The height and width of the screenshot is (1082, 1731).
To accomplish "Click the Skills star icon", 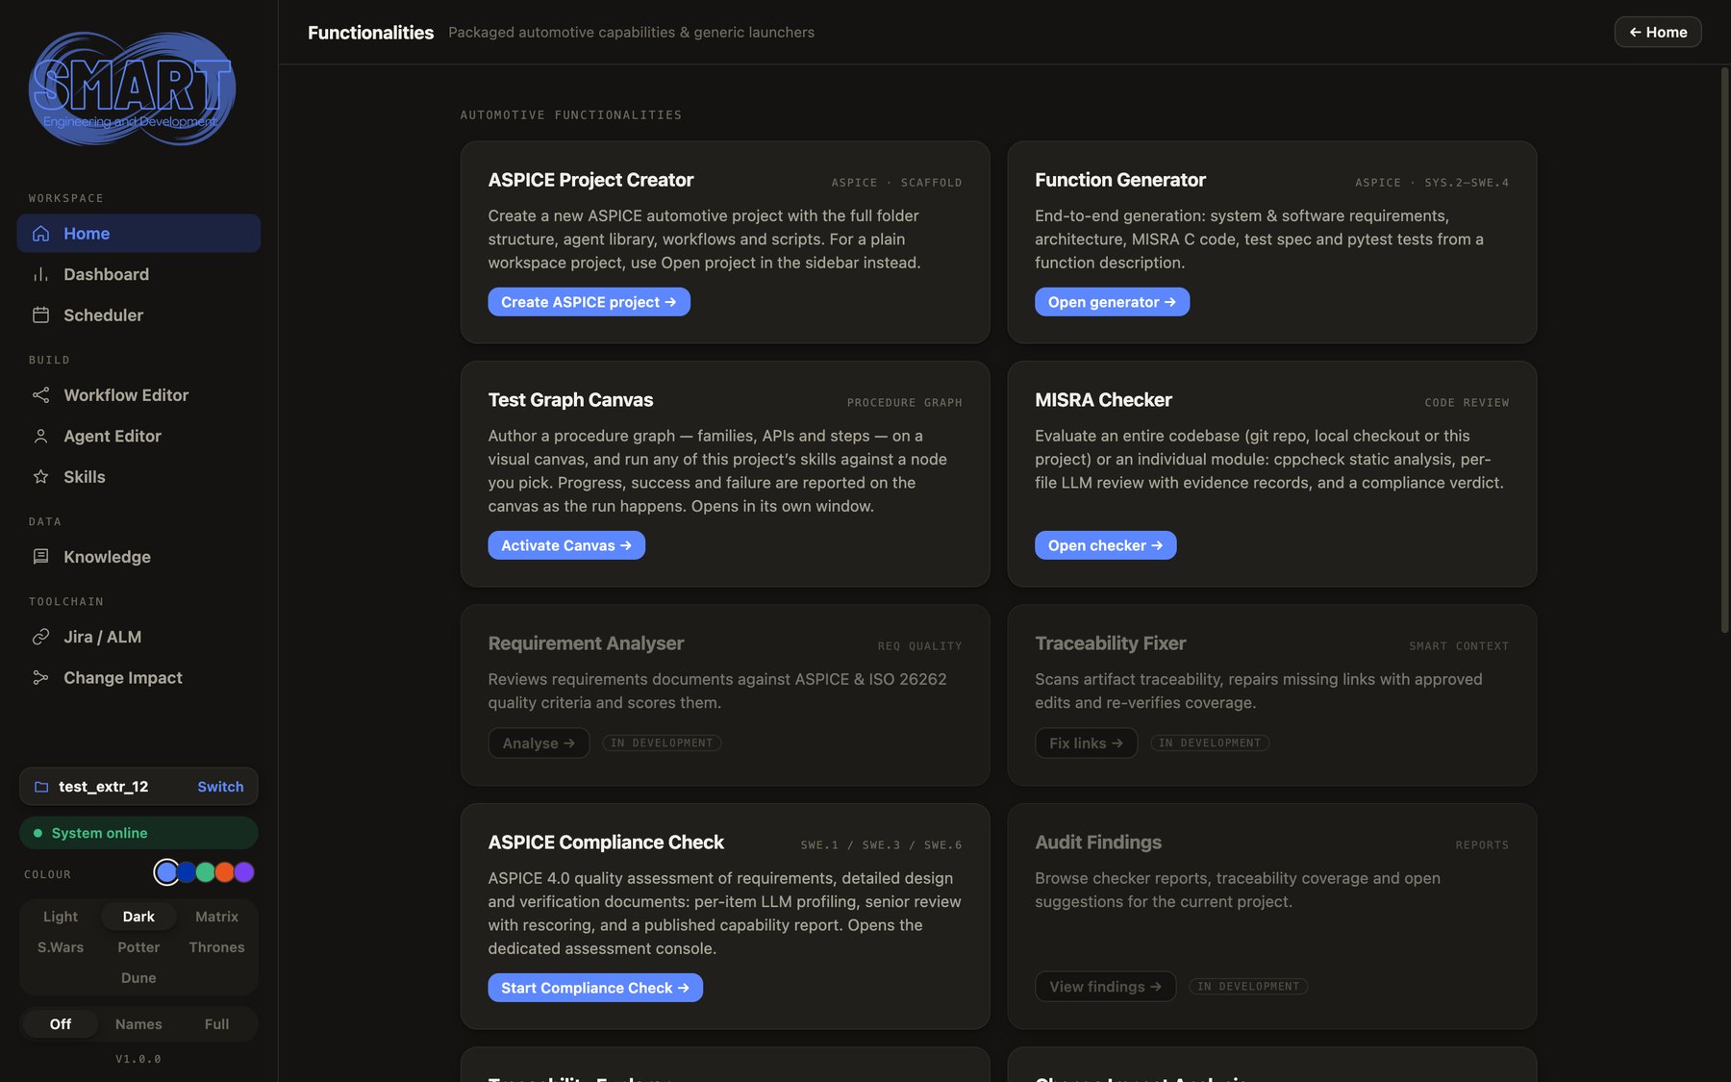I will coord(40,477).
